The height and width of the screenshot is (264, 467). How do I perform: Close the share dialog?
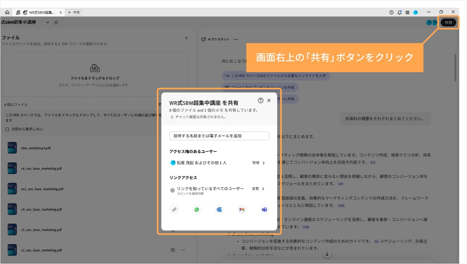point(269,100)
